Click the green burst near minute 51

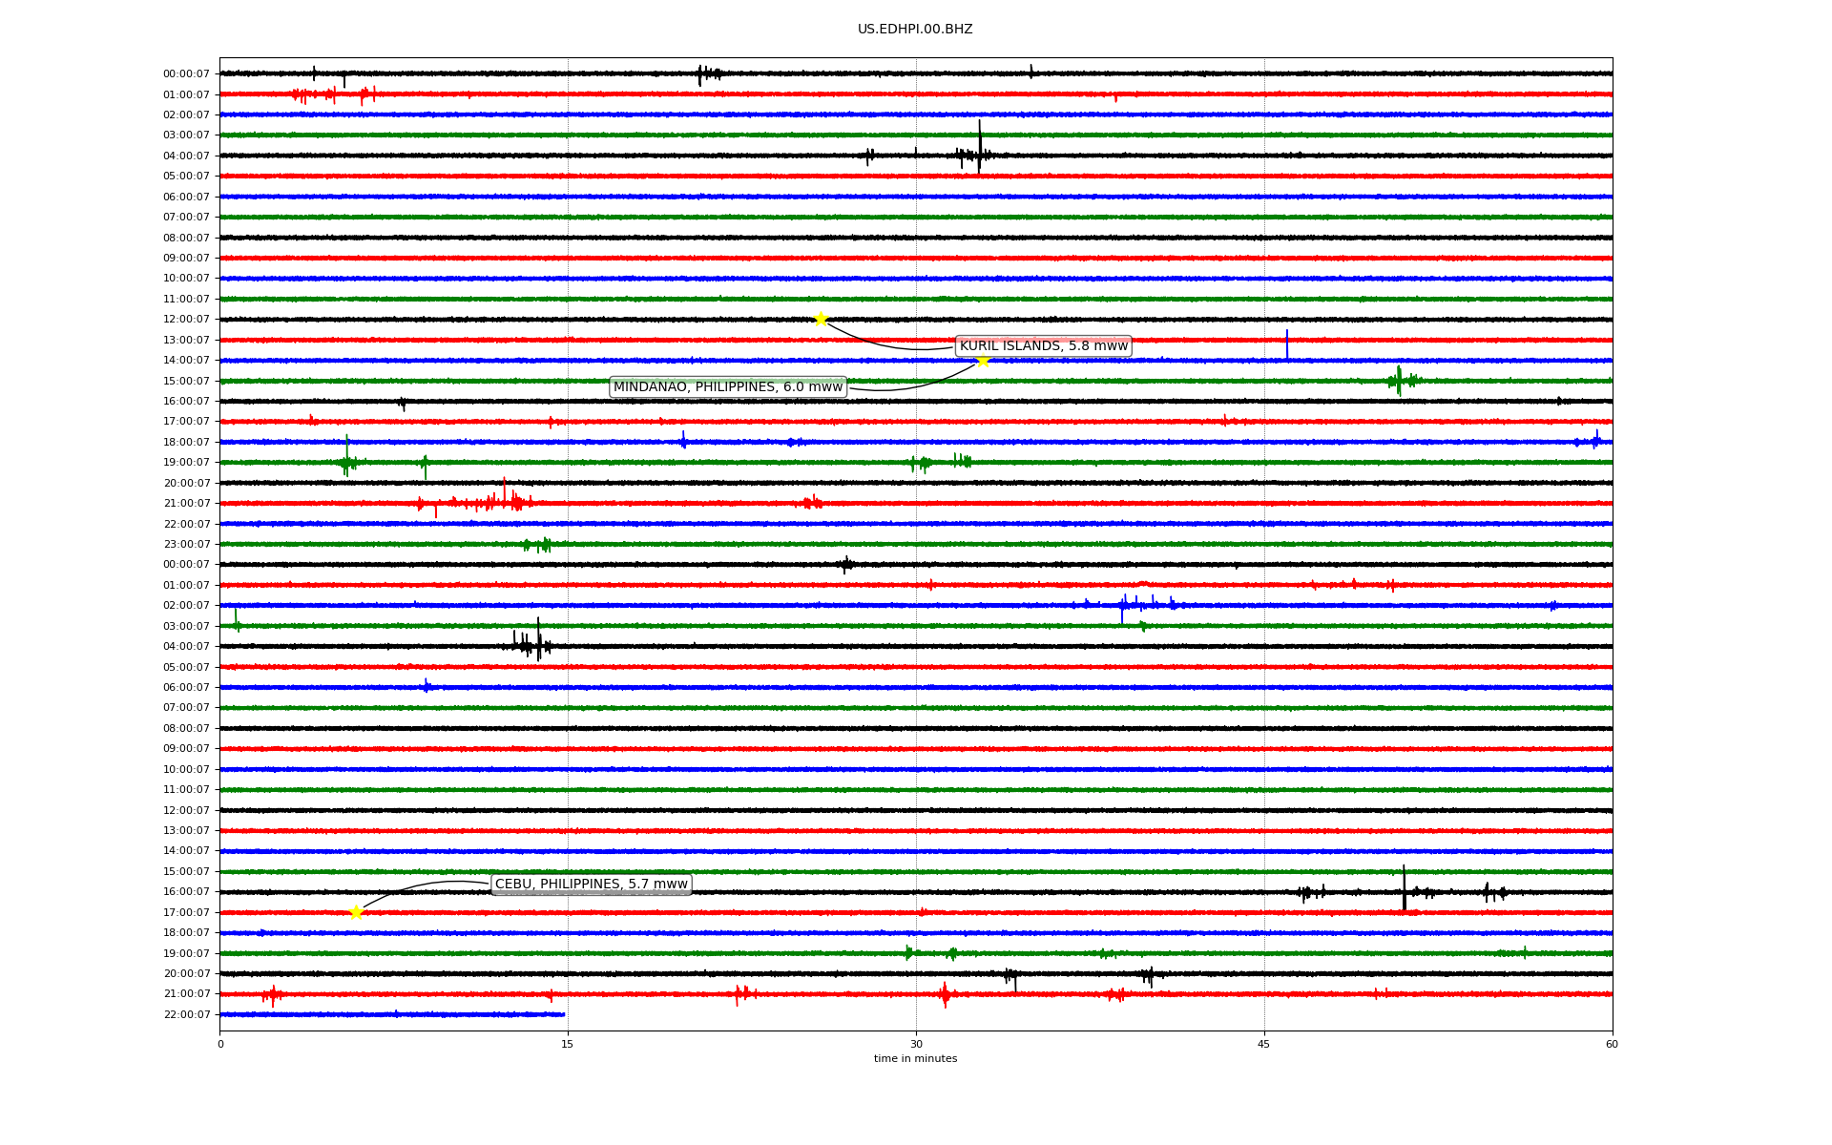tap(1399, 380)
